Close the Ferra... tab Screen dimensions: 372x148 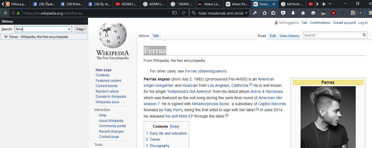point(274,4)
